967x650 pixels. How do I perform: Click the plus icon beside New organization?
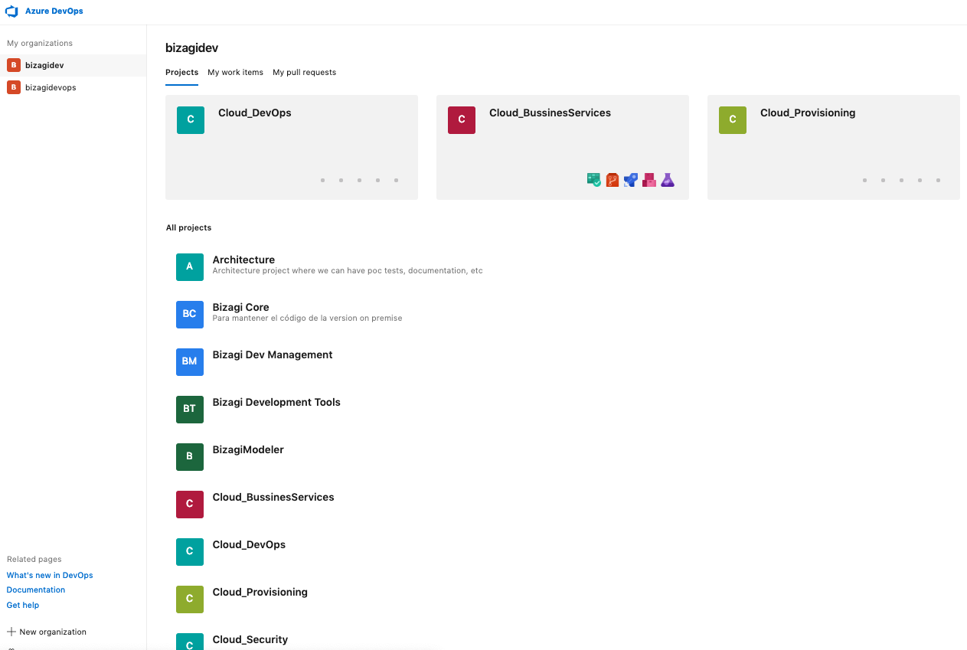pyautogui.click(x=11, y=632)
